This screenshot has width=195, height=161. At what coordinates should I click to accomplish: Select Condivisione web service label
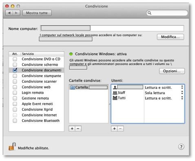(x=36, y=87)
